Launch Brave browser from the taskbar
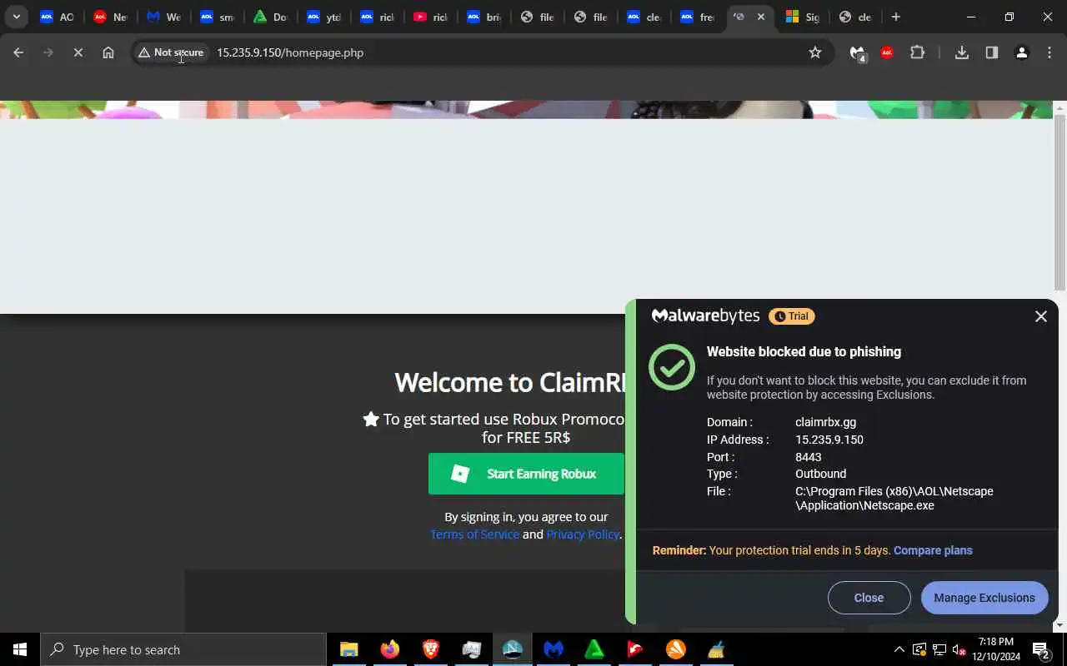This screenshot has width=1067, height=666. click(x=431, y=649)
